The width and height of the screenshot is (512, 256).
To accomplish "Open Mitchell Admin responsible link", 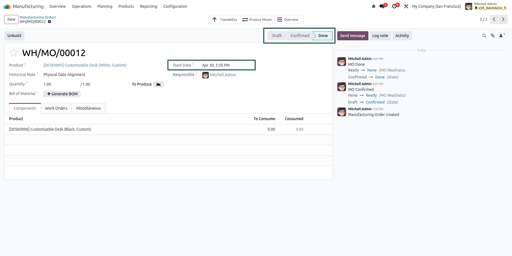I will click(x=223, y=75).
